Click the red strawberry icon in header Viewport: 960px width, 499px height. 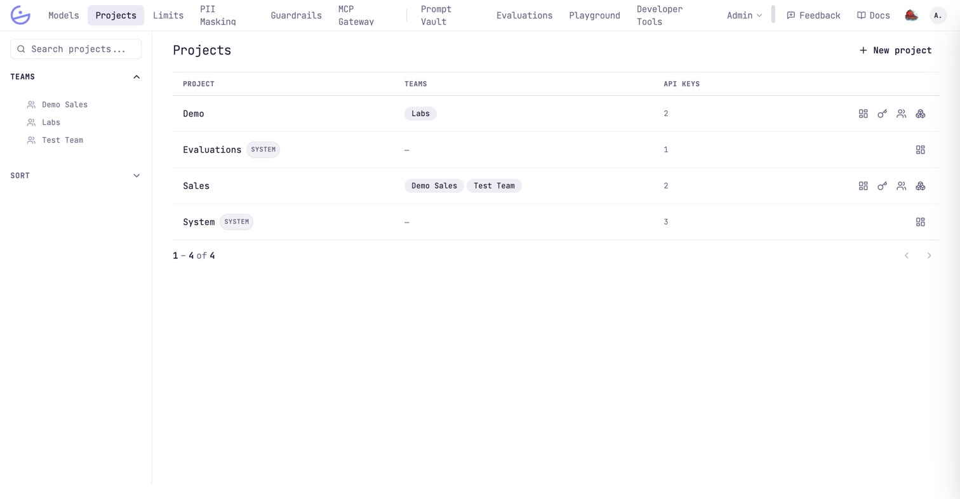point(911,15)
